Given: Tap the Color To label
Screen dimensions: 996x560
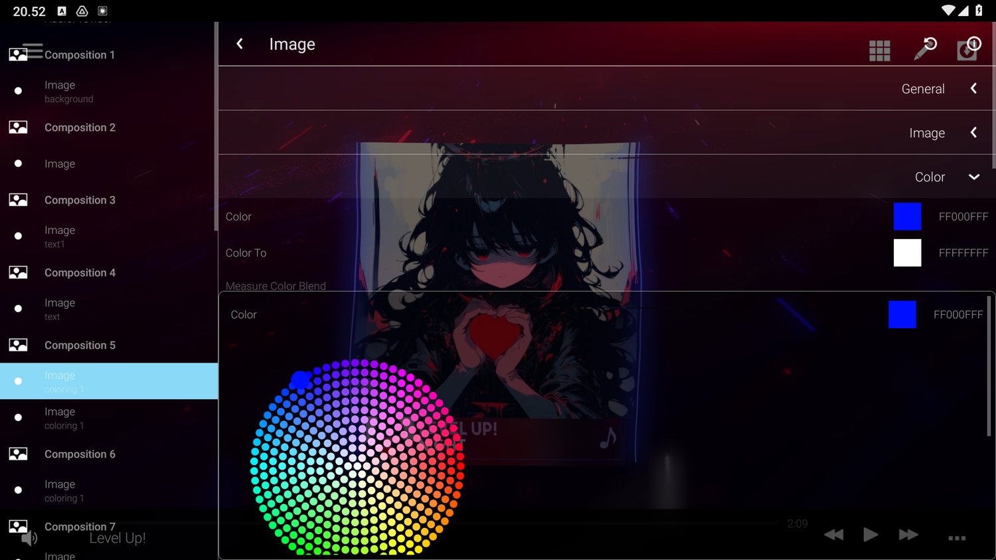Looking at the screenshot, I should pos(246,253).
